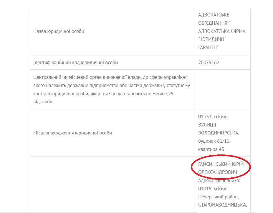Click the '01033, м.Київ' address line
The width and height of the screenshot is (273, 213).
[x=213, y=117]
